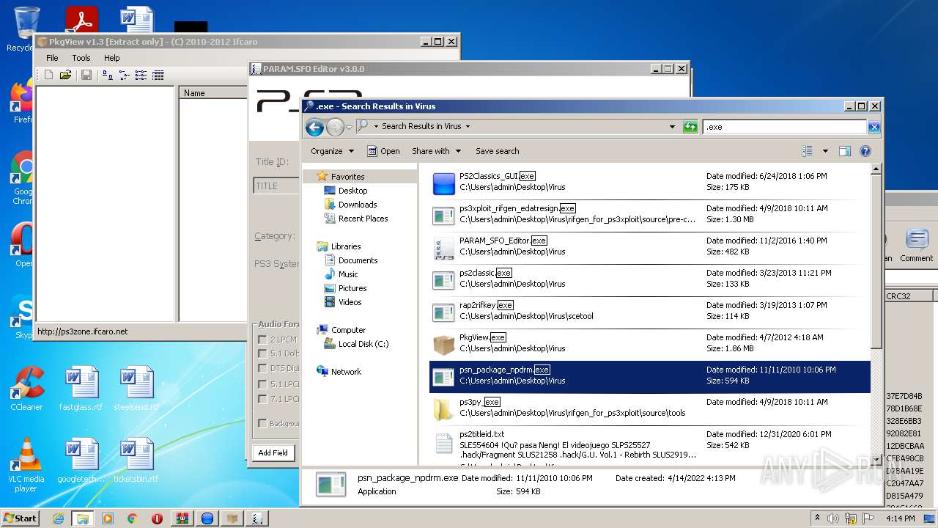
Task: Click into the .exe search field
Action: tap(784, 127)
